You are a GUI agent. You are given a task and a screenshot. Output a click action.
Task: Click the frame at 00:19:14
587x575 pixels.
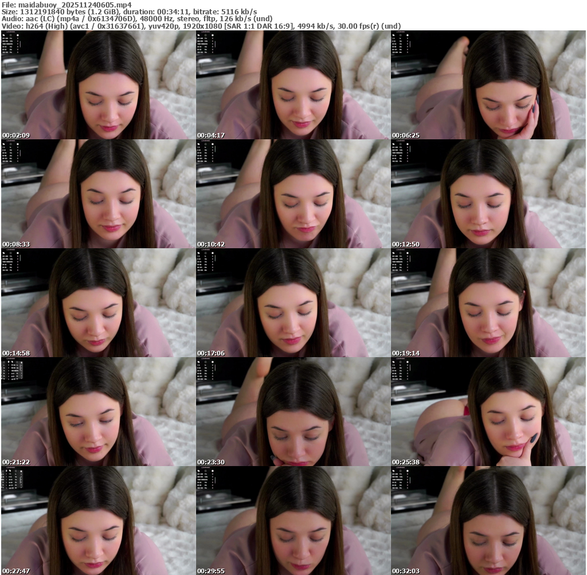(488, 303)
